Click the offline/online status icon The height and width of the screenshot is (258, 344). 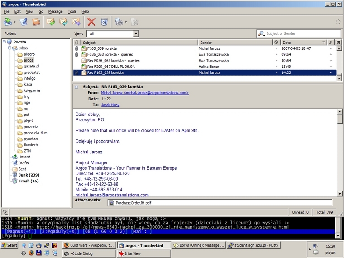tap(5, 212)
